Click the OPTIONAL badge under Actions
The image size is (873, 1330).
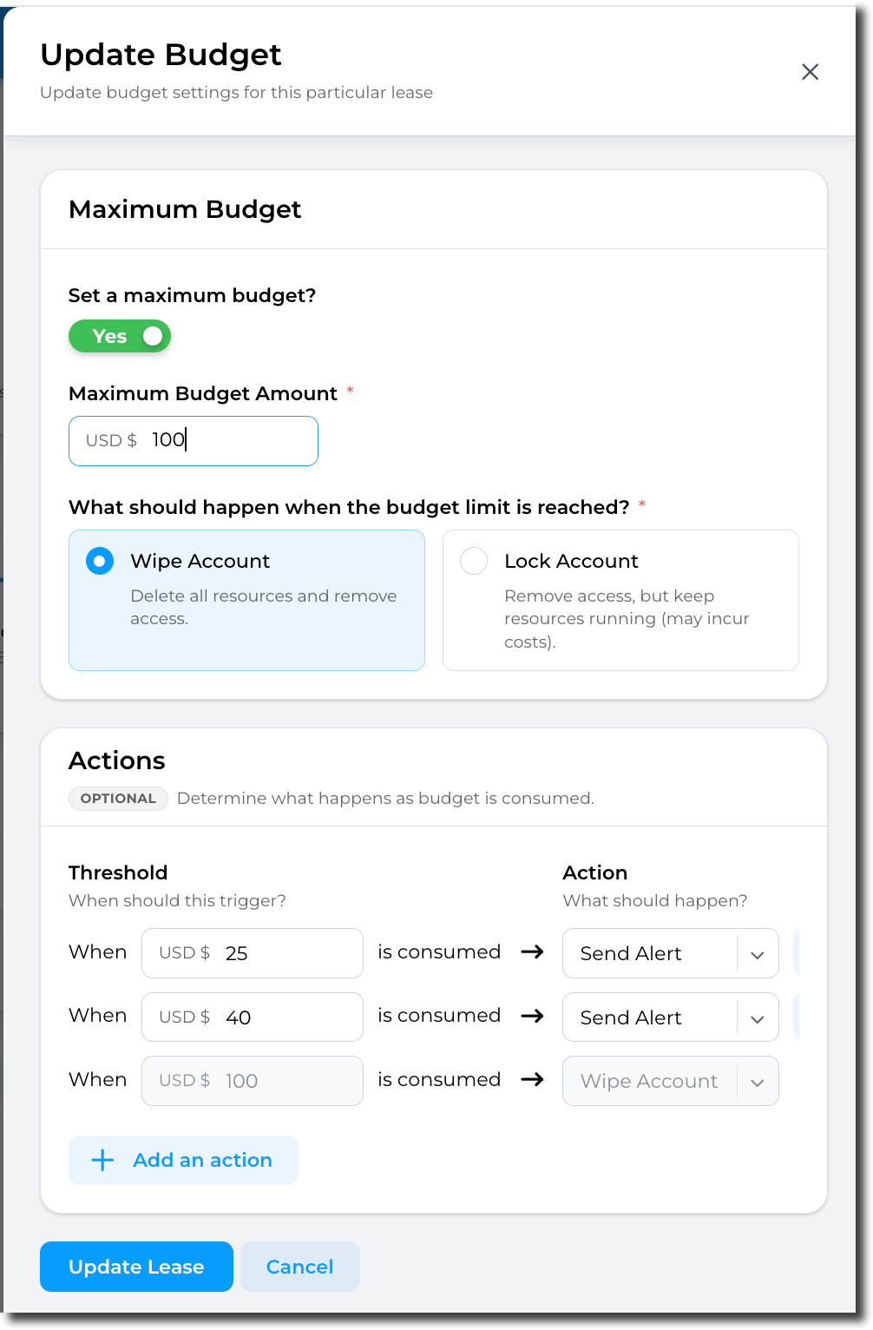tap(118, 799)
